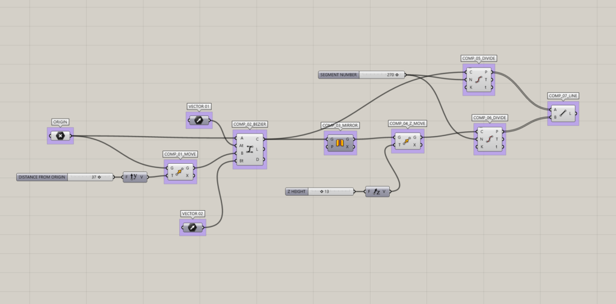Click the Unit Y vector component

tap(135, 177)
